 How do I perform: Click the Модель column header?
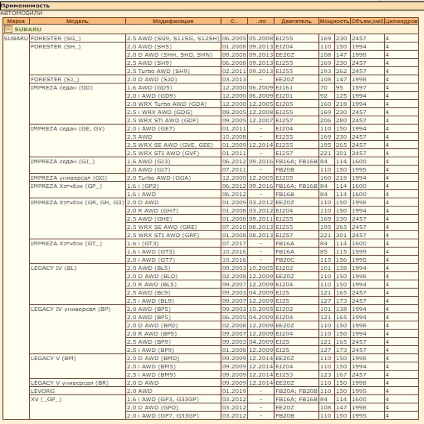(77, 21)
